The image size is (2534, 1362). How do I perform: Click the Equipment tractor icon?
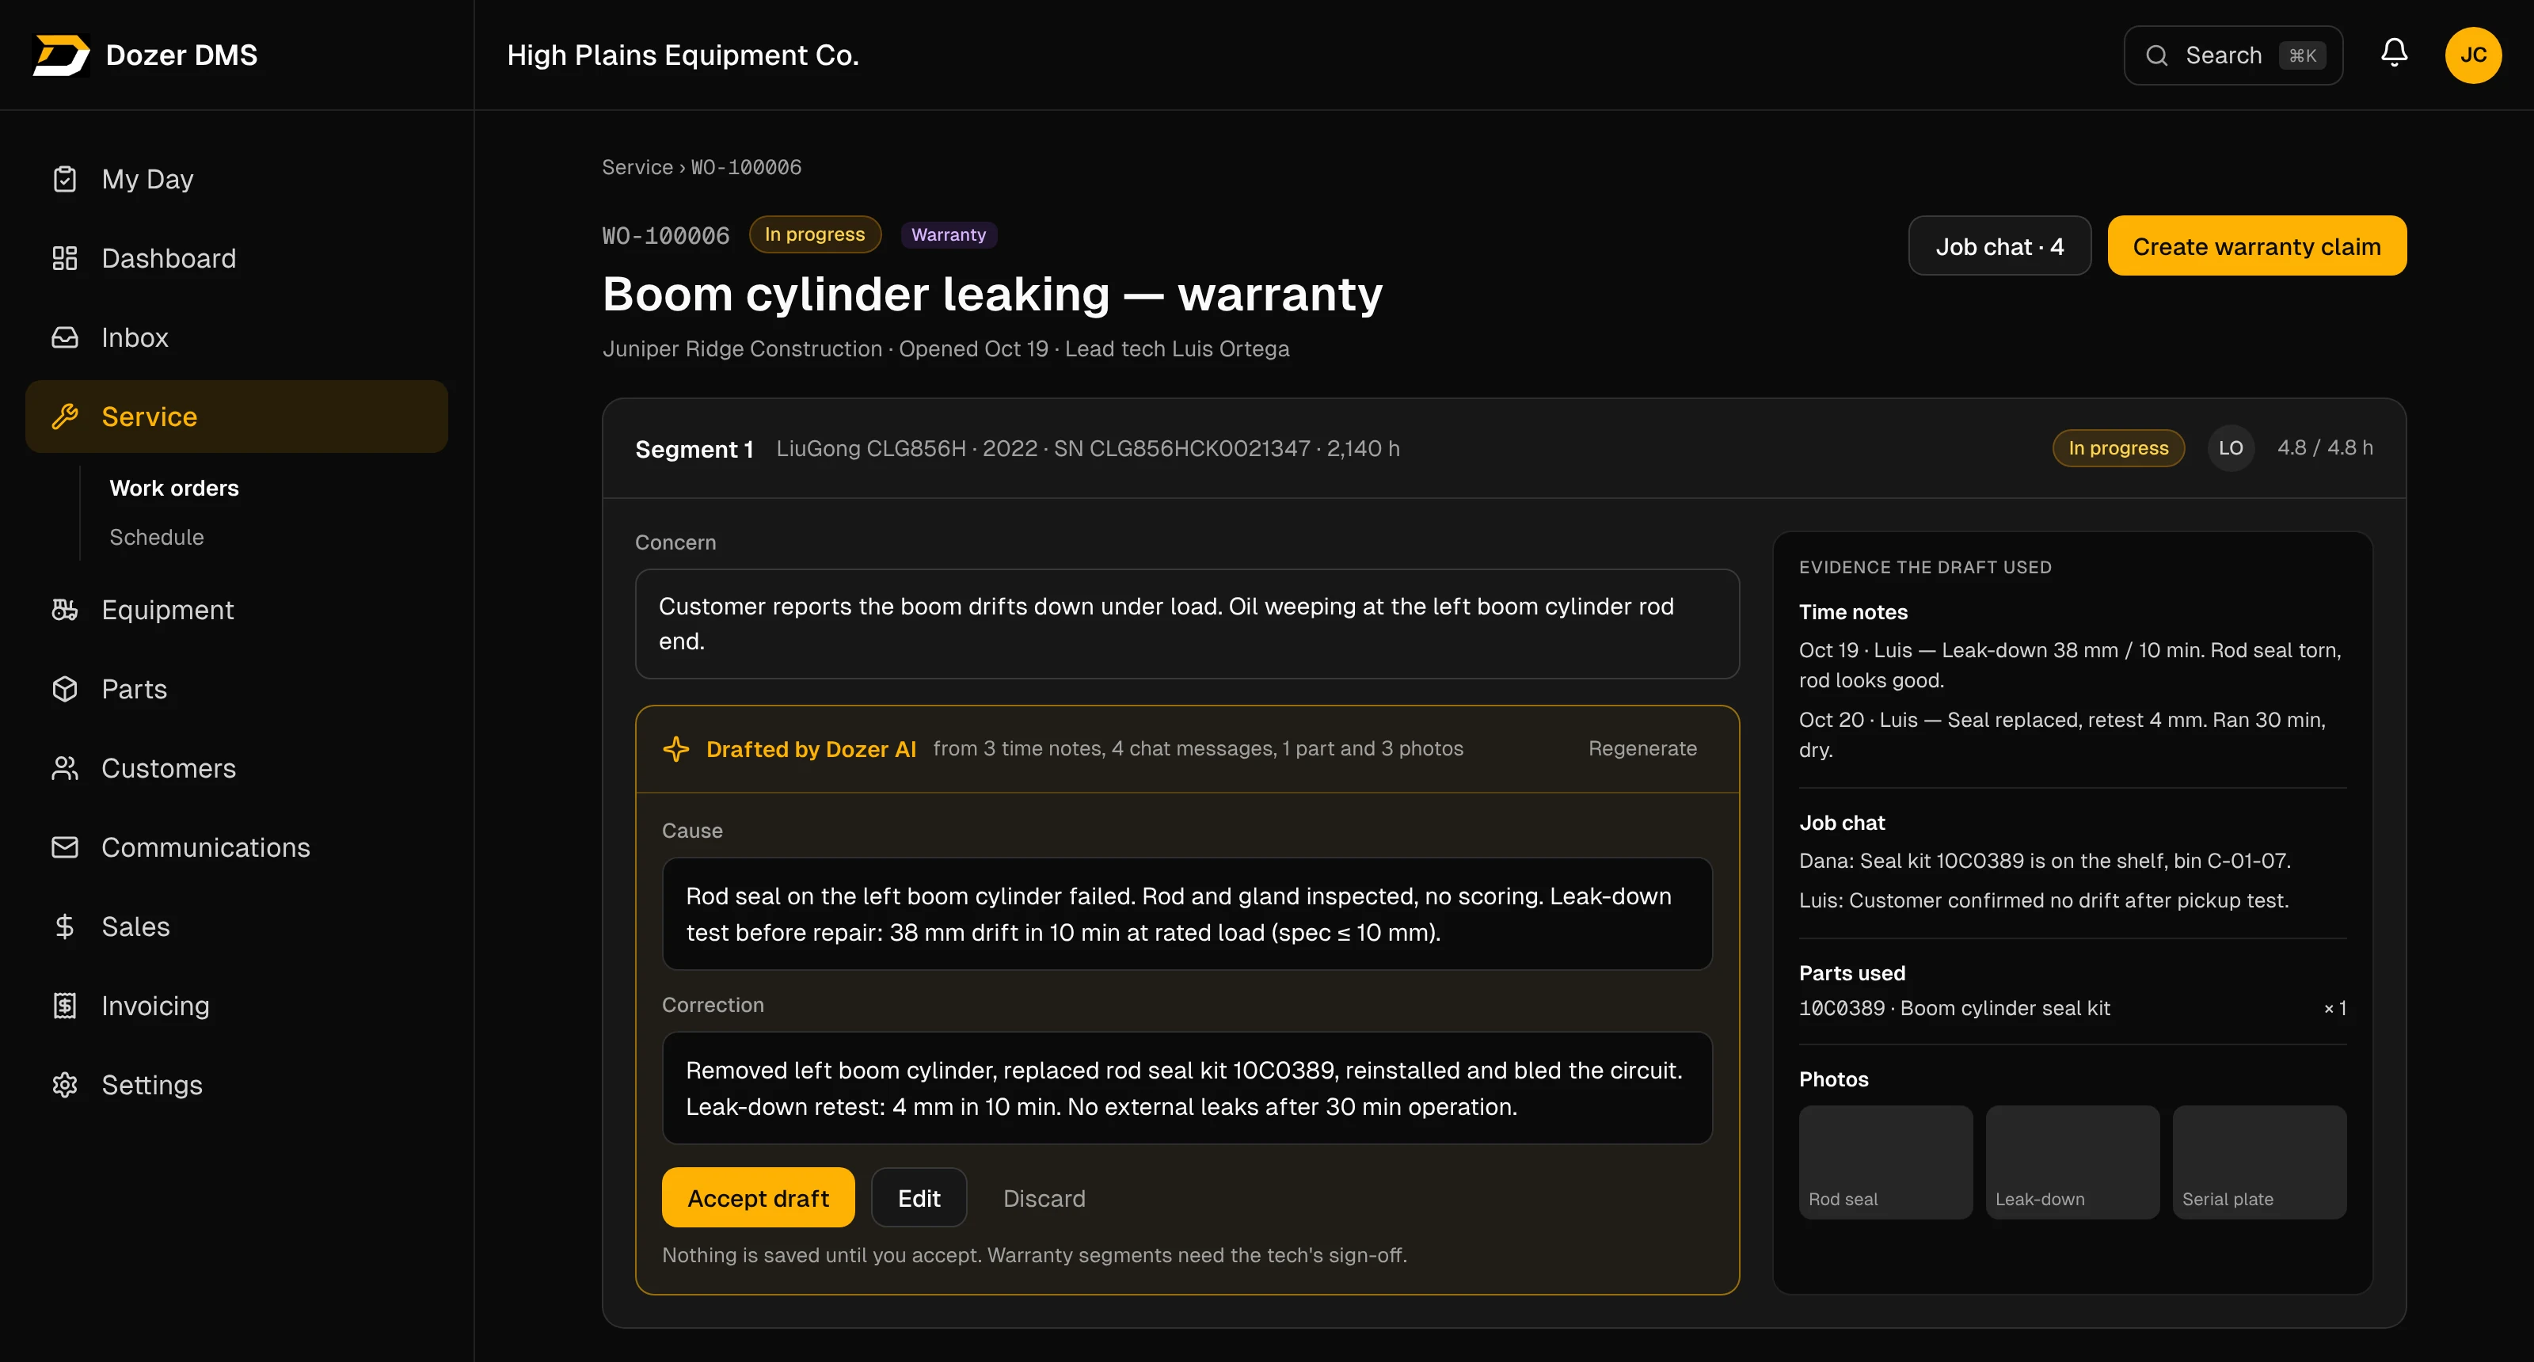tap(65, 610)
